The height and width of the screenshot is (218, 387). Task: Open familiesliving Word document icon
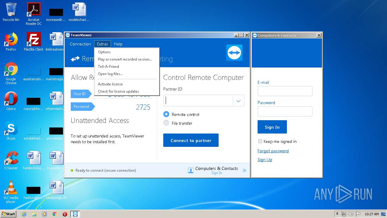pos(34,160)
